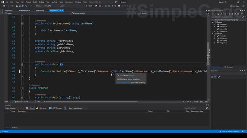Screen dimensions: 247x138
Task: Click the horizontal scrollbar of code editor
Action: (91, 102)
